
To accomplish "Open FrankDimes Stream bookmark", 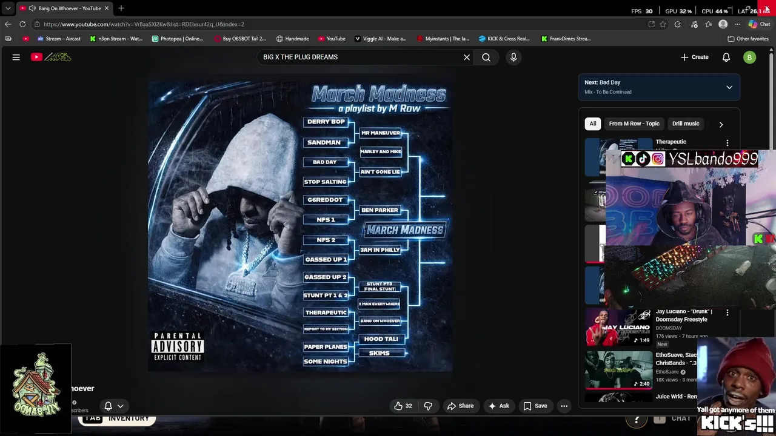I will coord(566,39).
